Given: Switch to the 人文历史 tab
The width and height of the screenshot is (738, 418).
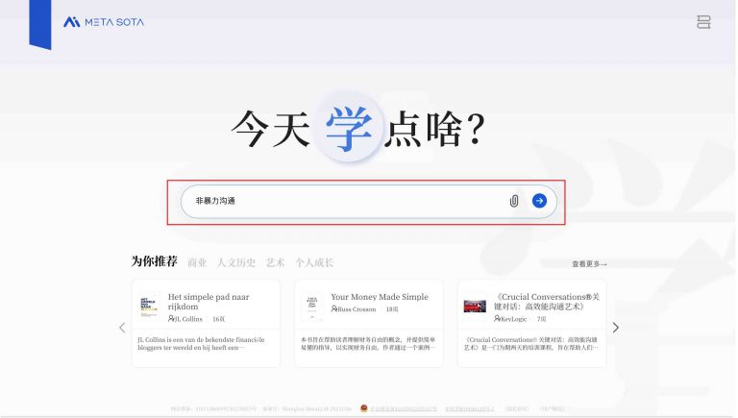Looking at the screenshot, I should click(x=235, y=262).
